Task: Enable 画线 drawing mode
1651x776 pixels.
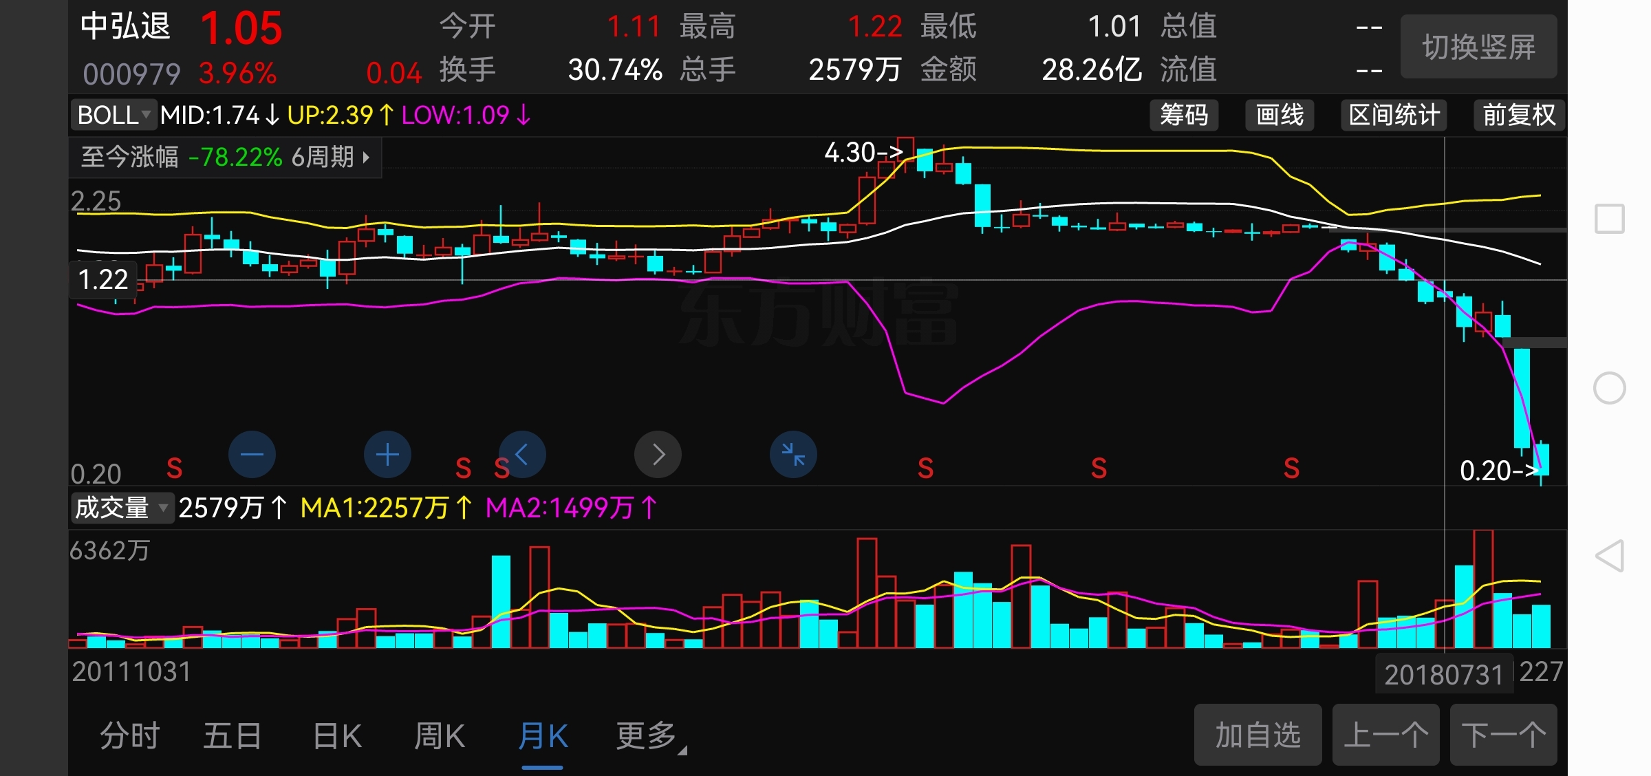Action: coord(1280,115)
